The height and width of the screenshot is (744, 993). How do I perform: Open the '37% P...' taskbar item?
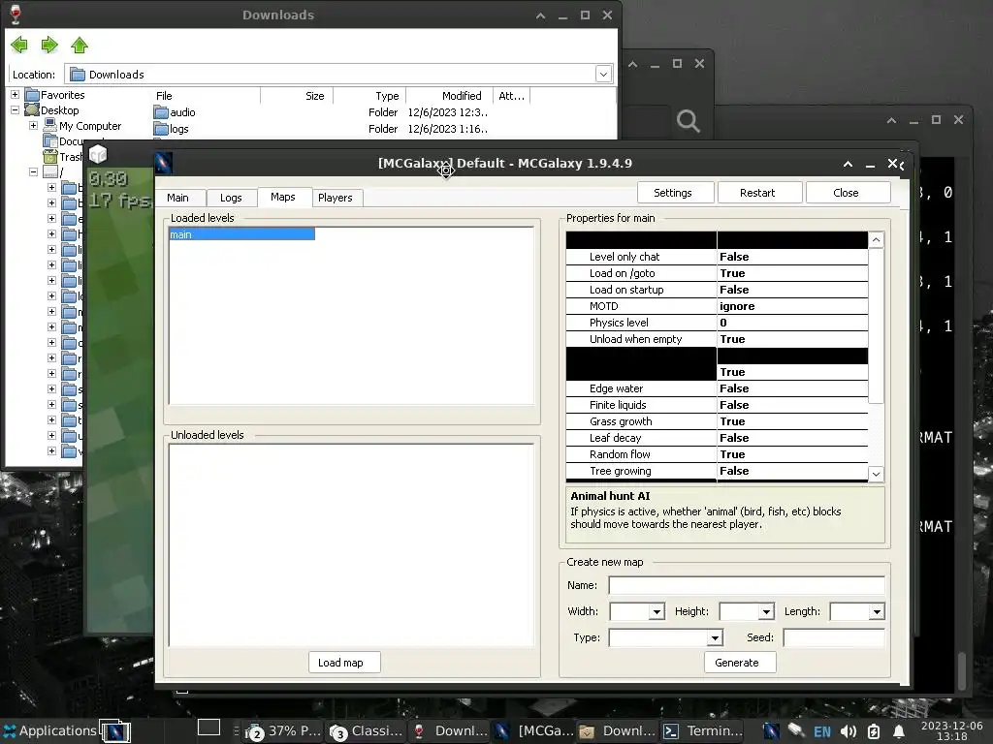[284, 731]
